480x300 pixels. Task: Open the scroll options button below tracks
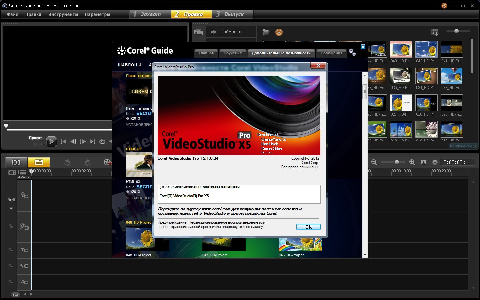click(x=15, y=294)
